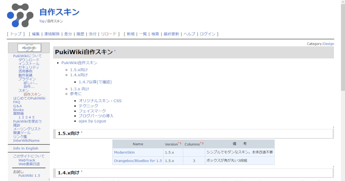
Task: Go to the Design category link
Action: 328,44
